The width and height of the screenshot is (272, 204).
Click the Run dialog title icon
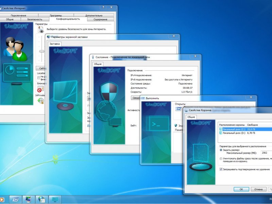[x=143, y=98]
